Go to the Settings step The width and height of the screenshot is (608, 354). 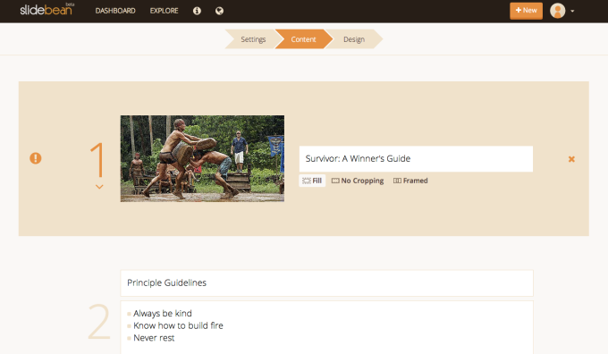tap(253, 39)
